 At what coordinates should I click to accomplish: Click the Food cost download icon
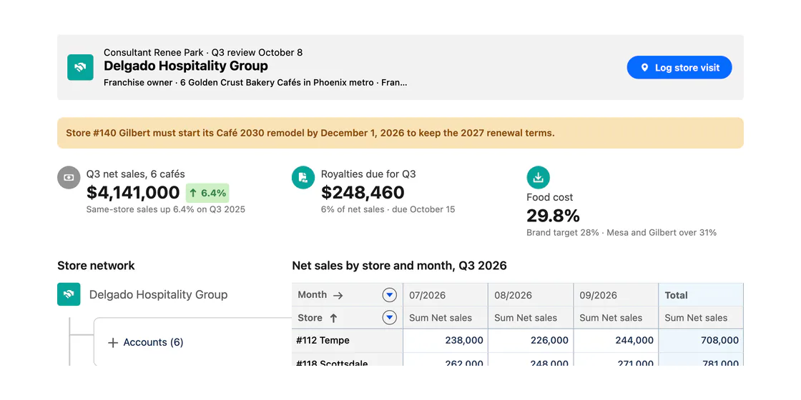coord(538,178)
